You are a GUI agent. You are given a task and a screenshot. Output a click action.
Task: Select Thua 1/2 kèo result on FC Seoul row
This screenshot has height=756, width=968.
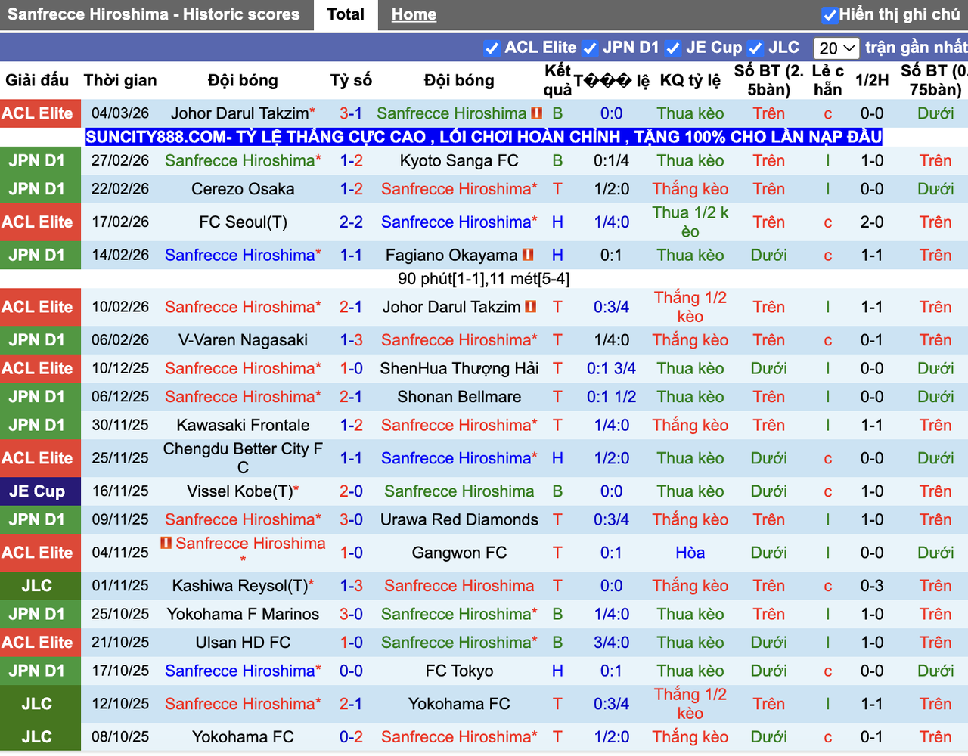tap(690, 222)
